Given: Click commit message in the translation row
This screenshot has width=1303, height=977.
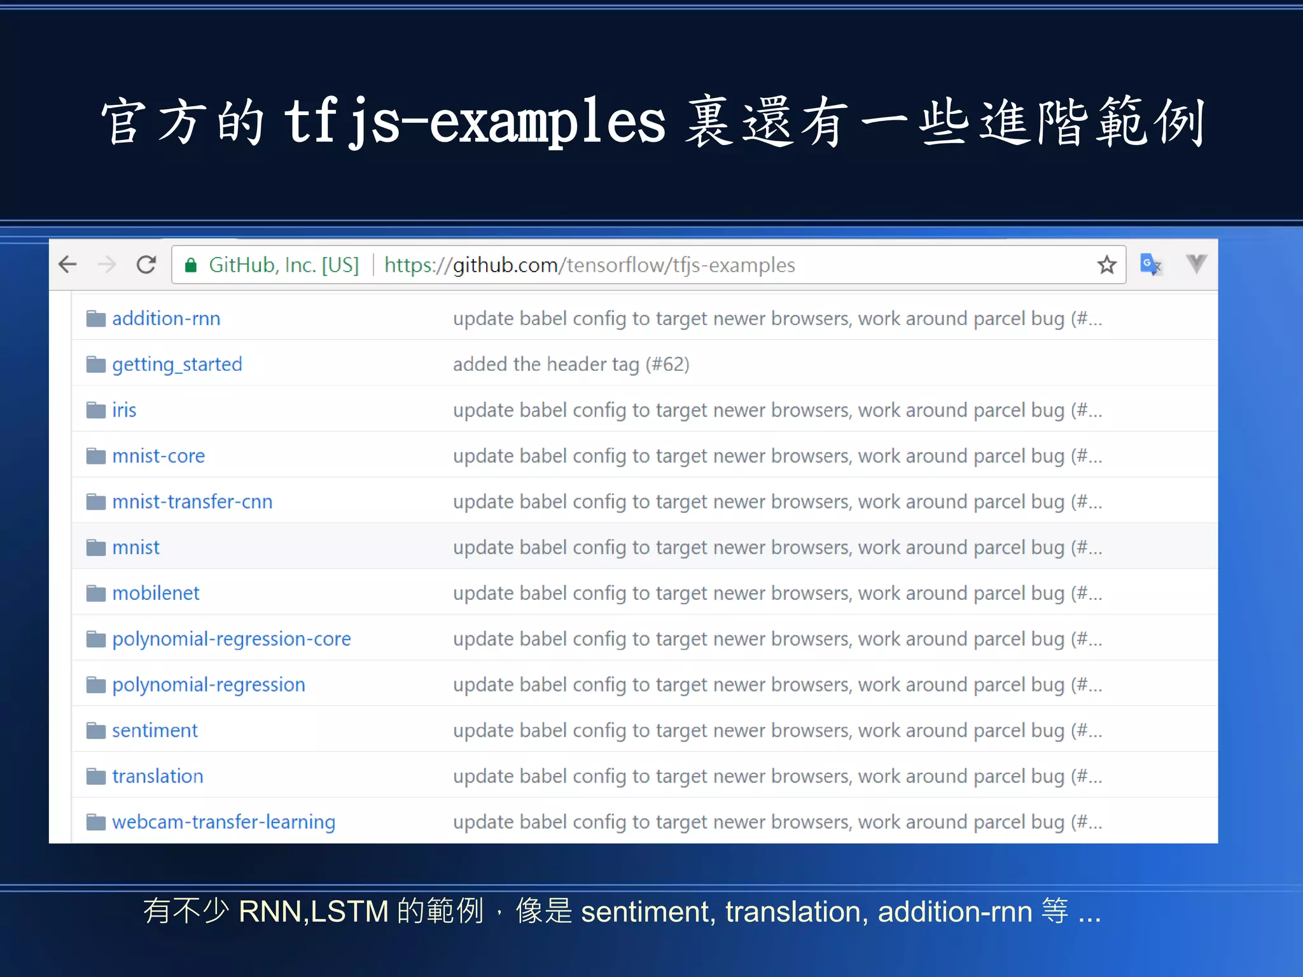Looking at the screenshot, I should click(x=777, y=777).
